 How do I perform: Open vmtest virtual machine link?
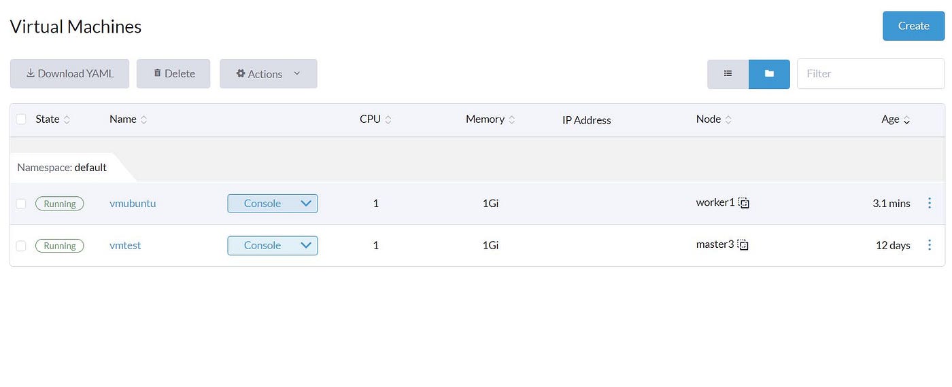(125, 245)
